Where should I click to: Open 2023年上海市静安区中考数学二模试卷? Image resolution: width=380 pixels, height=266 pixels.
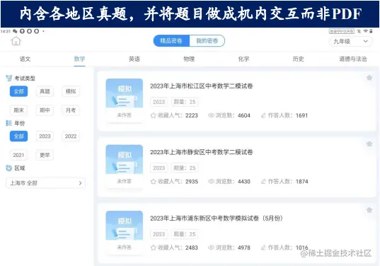pos(202,152)
